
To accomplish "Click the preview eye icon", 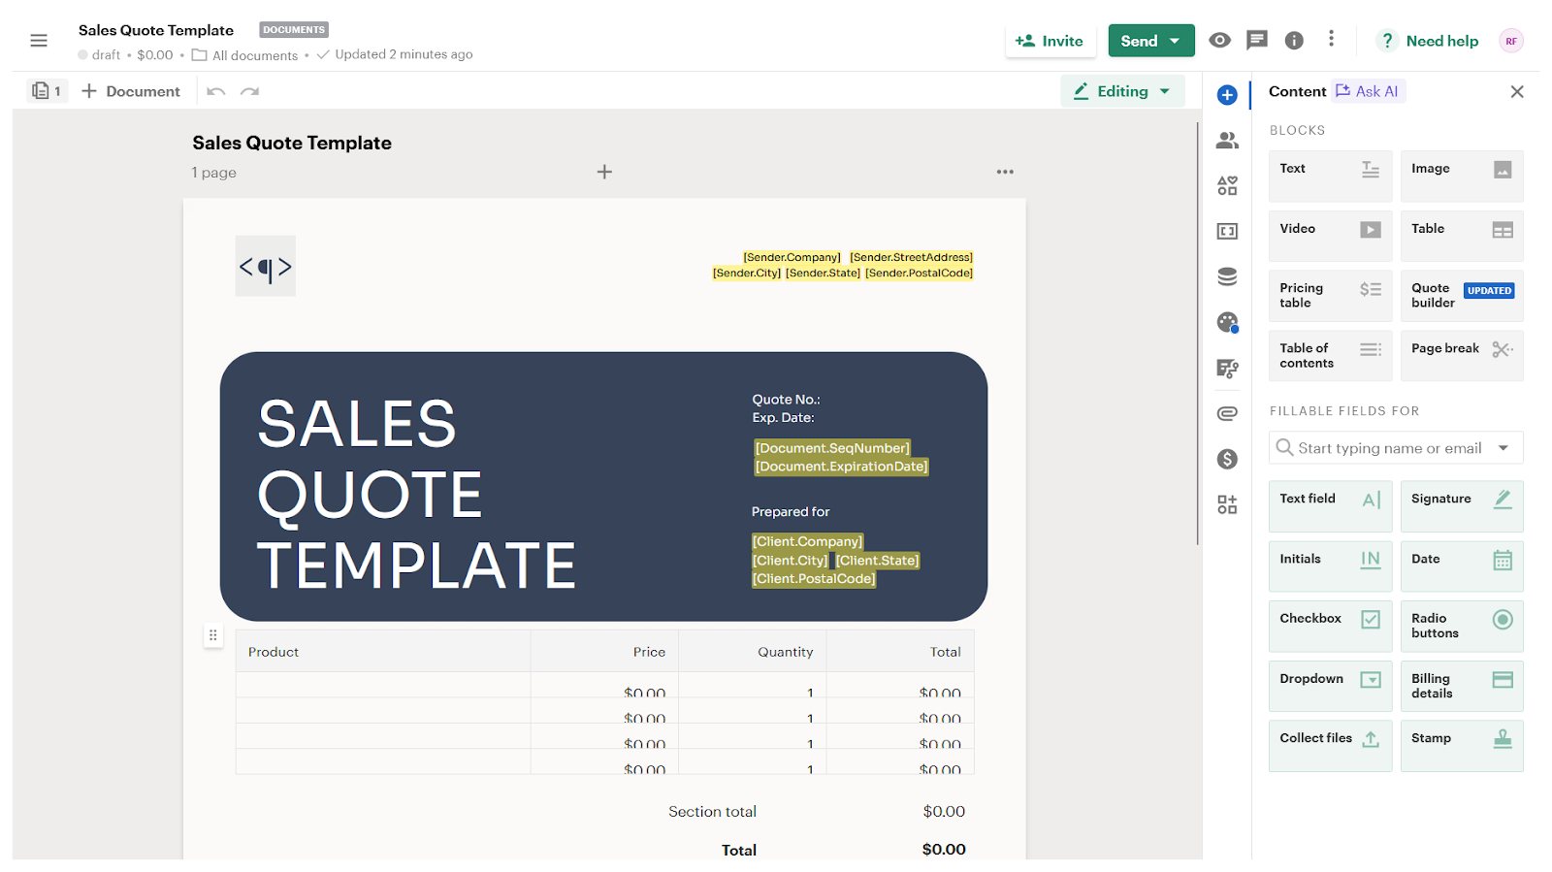I will pos(1220,40).
